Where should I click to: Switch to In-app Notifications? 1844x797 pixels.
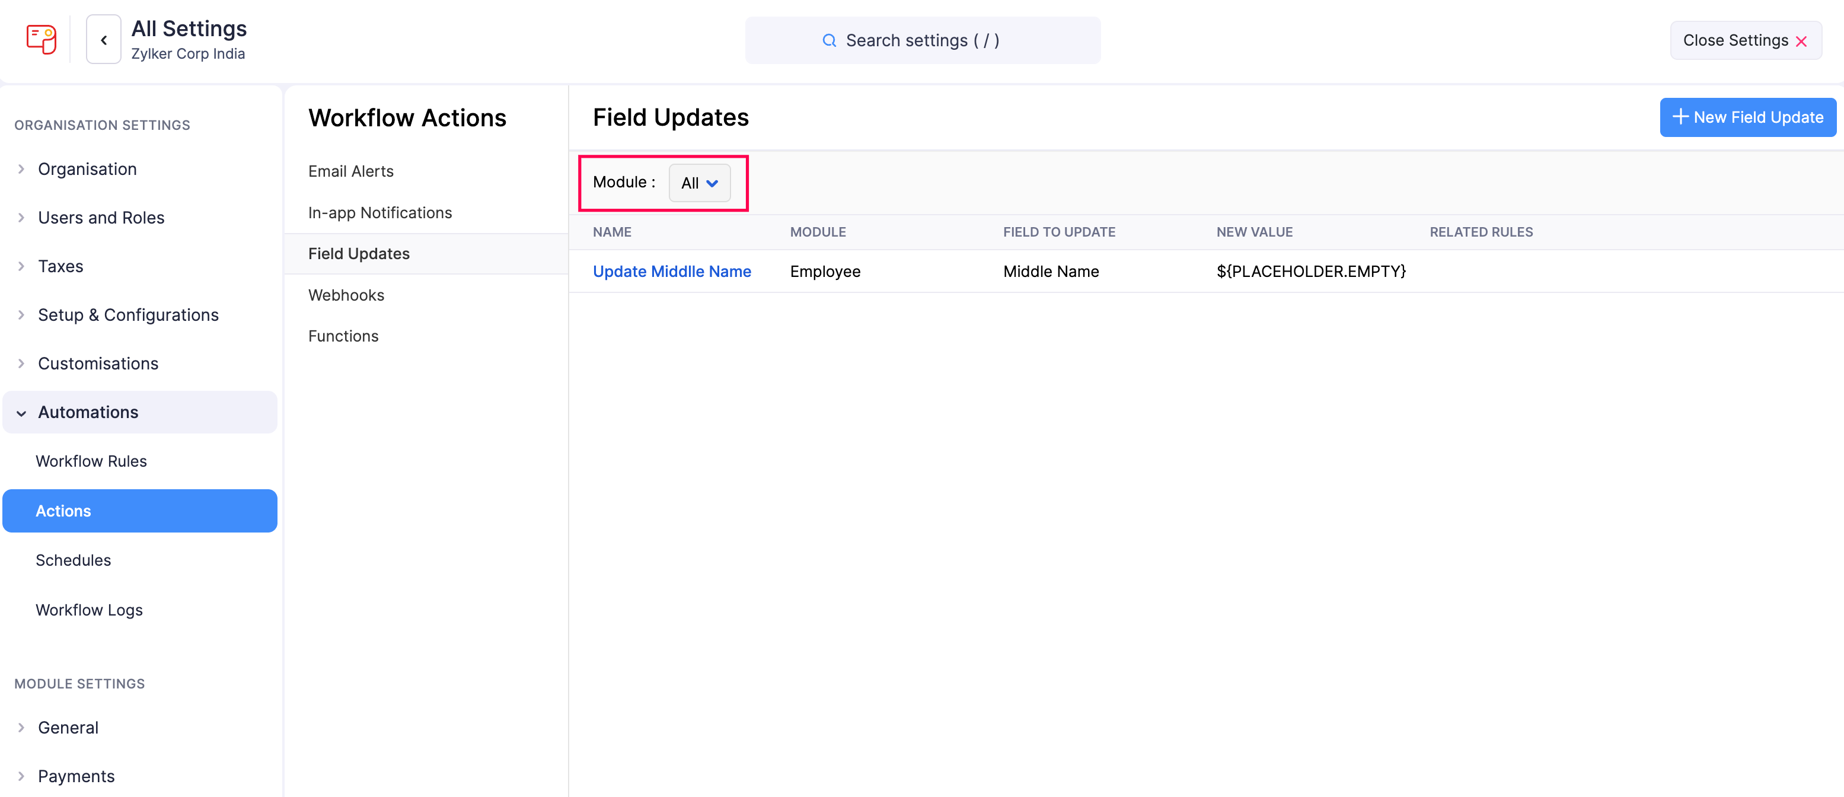(380, 213)
